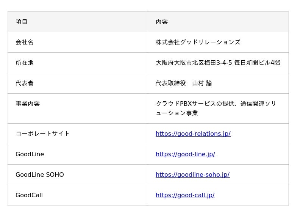This screenshot has height=217, width=303.
Task: Click the コーポレートサイト row label
Action: (42, 134)
